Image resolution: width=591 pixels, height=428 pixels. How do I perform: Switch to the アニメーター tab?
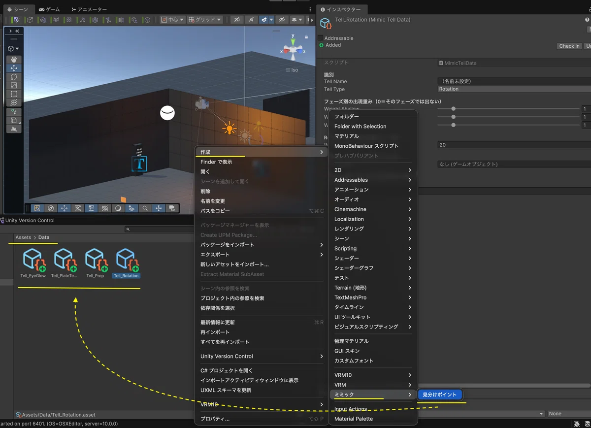[x=89, y=9]
